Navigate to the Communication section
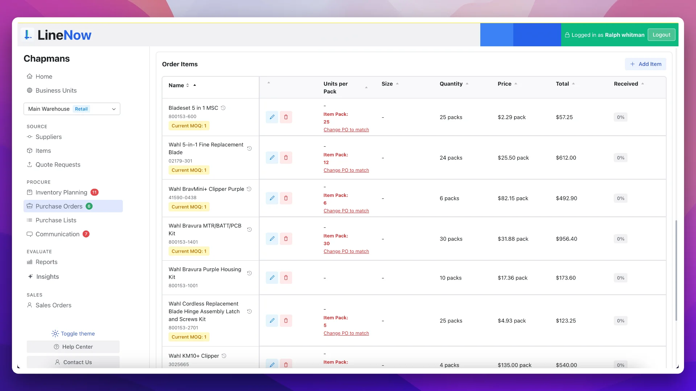 tap(57, 234)
